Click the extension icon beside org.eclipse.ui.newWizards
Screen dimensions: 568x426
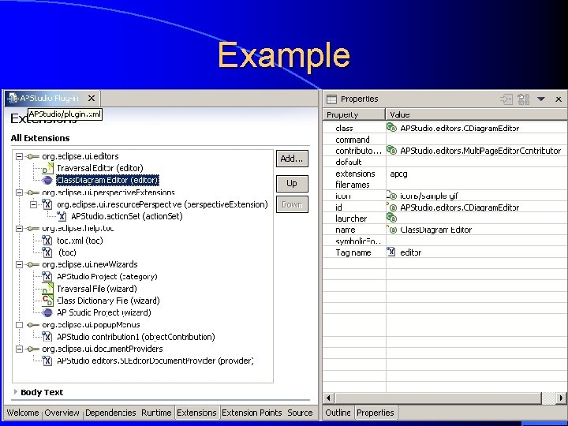(33, 264)
